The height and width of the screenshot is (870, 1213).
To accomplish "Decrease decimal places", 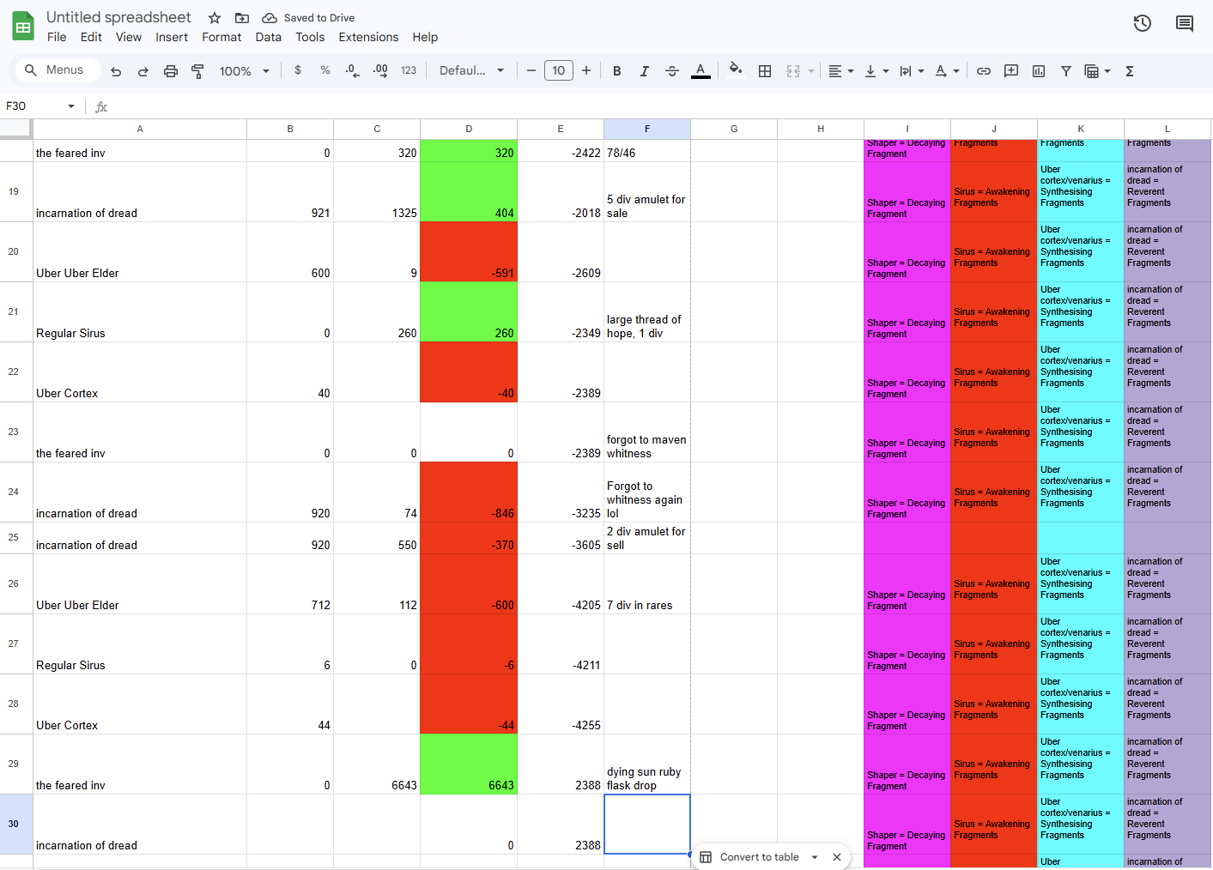I will point(353,70).
